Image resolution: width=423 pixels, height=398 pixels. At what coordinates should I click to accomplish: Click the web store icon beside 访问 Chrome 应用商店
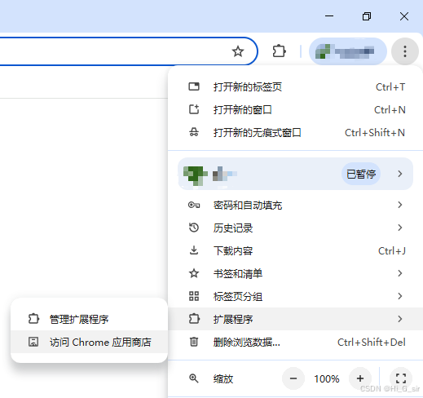[x=33, y=342]
